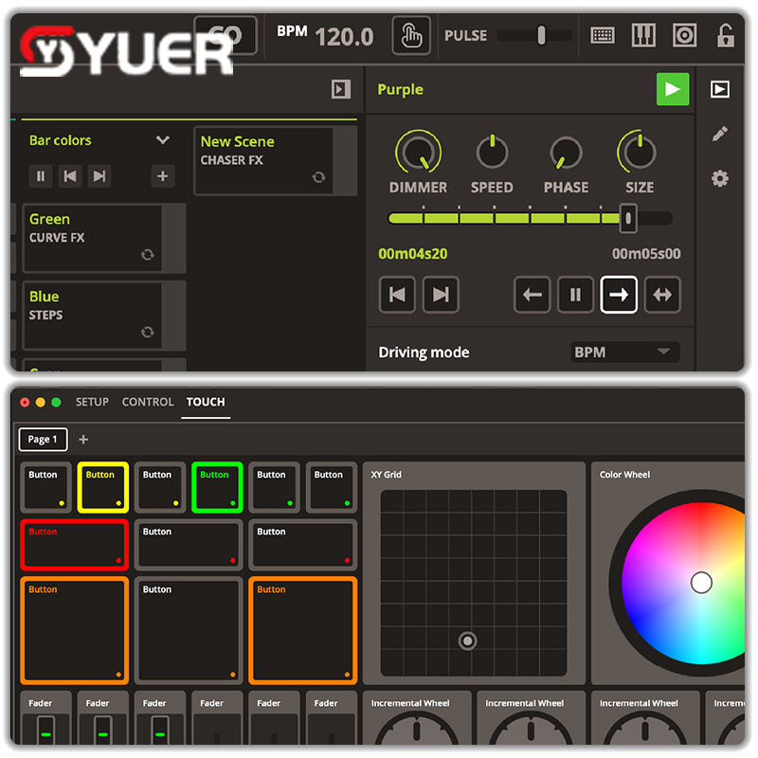
Task: Add a new touch page with plus
Action: pyautogui.click(x=83, y=440)
